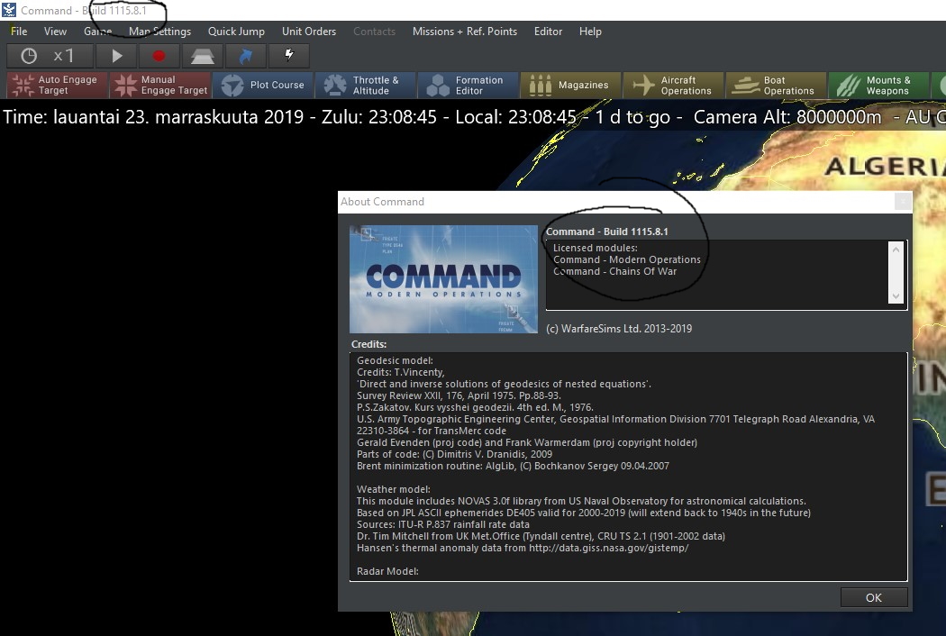View unit Magazines

click(x=570, y=85)
